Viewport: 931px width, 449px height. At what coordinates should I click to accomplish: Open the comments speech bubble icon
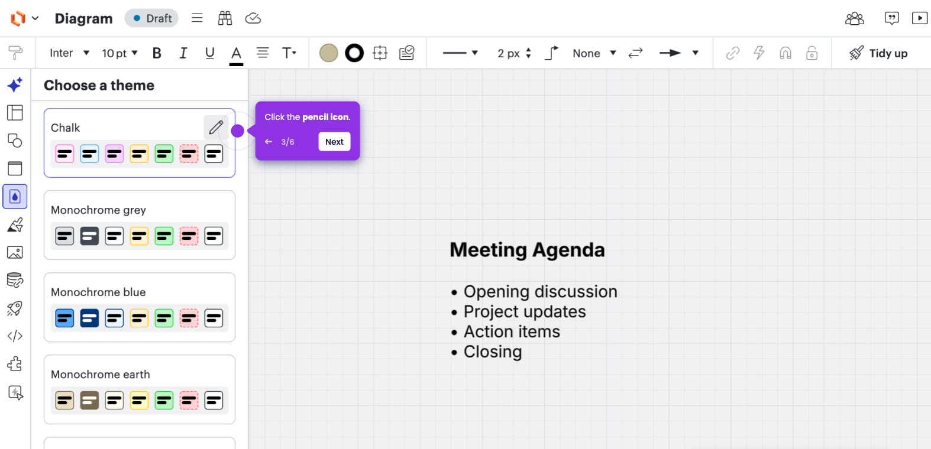(x=891, y=18)
